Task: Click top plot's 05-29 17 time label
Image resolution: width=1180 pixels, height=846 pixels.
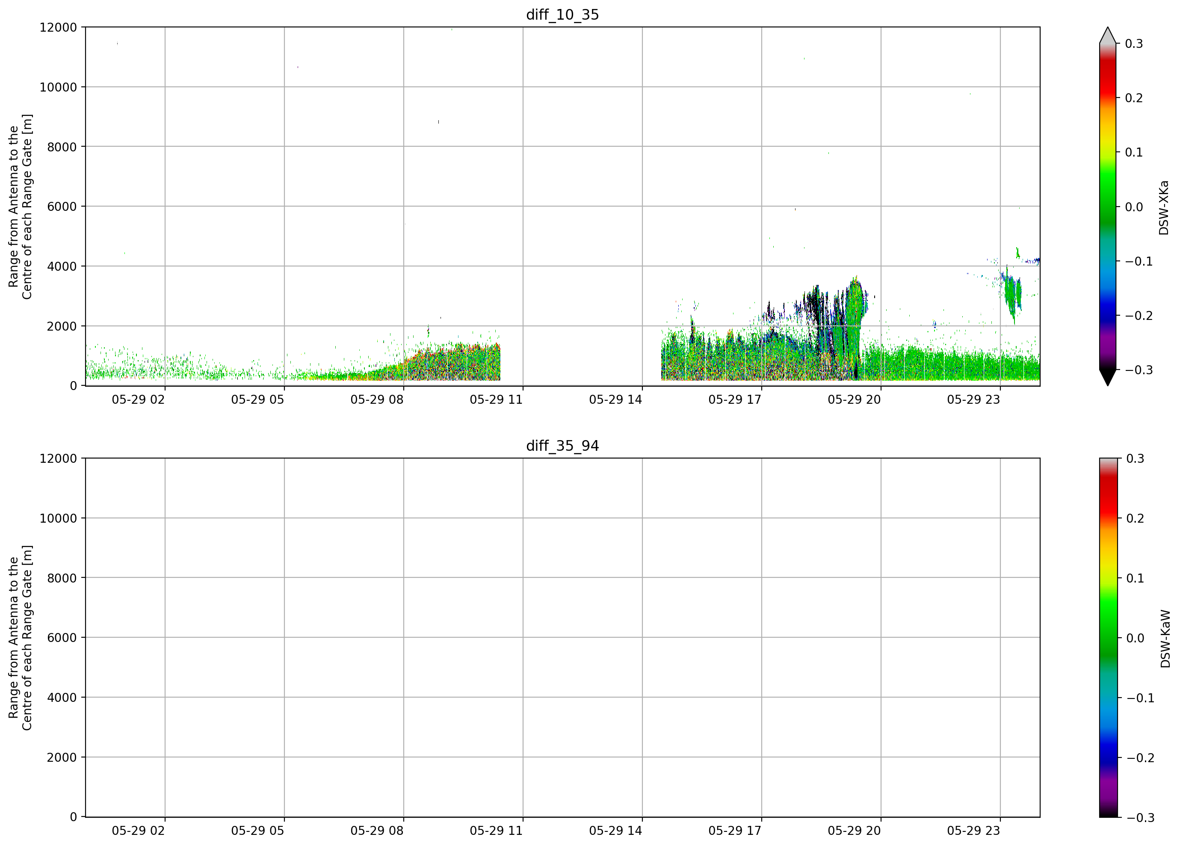Action: point(735,399)
